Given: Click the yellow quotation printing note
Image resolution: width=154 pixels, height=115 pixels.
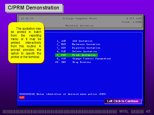Looking at the screenshot, I should click(26, 43).
